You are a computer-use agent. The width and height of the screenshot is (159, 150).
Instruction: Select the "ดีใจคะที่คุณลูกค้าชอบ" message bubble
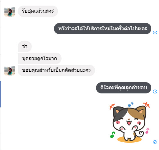(124, 88)
